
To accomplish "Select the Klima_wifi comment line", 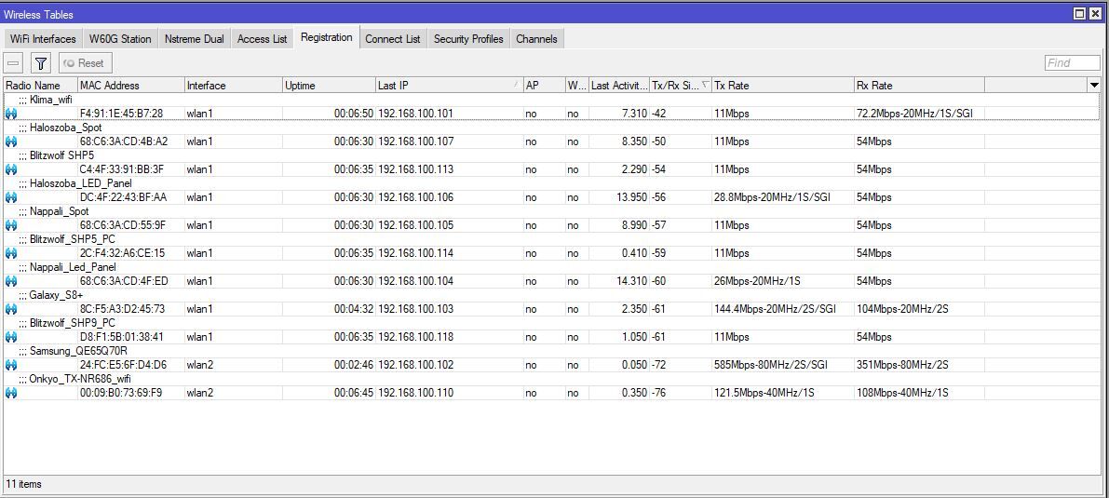I will point(46,100).
